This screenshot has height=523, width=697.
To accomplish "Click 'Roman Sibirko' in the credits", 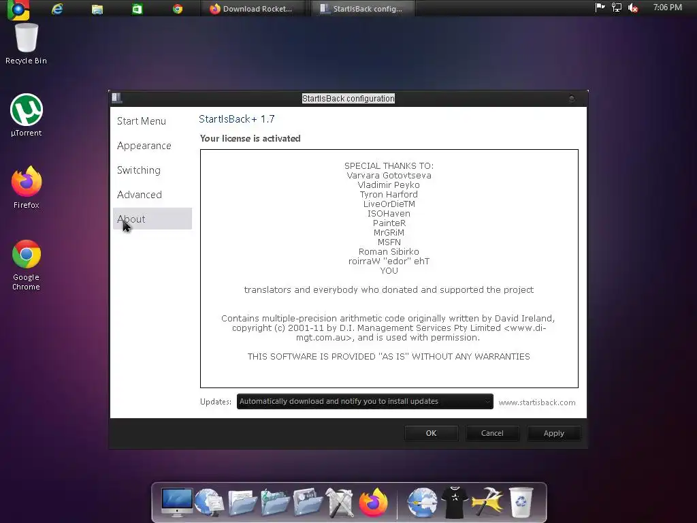I will point(389,252).
